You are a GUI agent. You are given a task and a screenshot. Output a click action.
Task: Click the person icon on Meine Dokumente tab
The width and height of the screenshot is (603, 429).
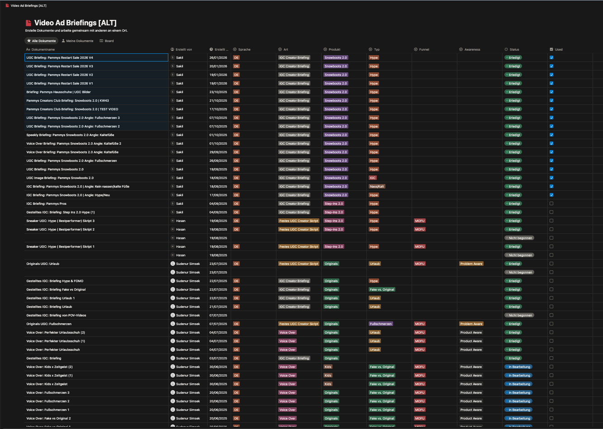(x=63, y=41)
